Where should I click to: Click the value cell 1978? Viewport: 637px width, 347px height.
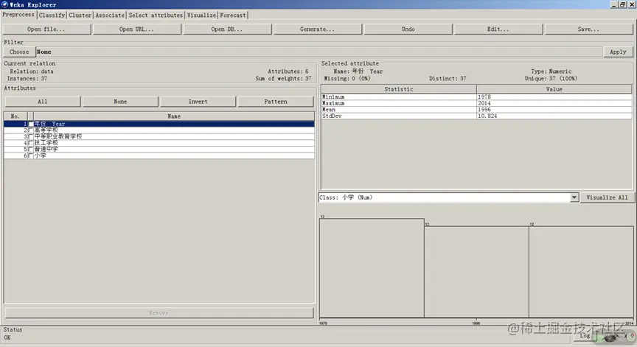(554, 97)
